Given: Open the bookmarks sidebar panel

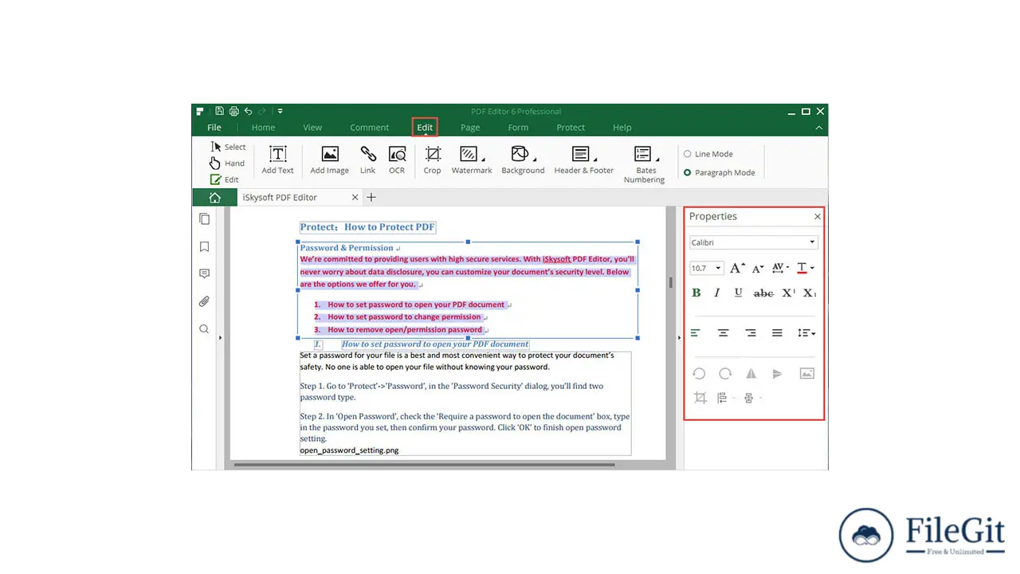Looking at the screenshot, I should pyautogui.click(x=204, y=247).
